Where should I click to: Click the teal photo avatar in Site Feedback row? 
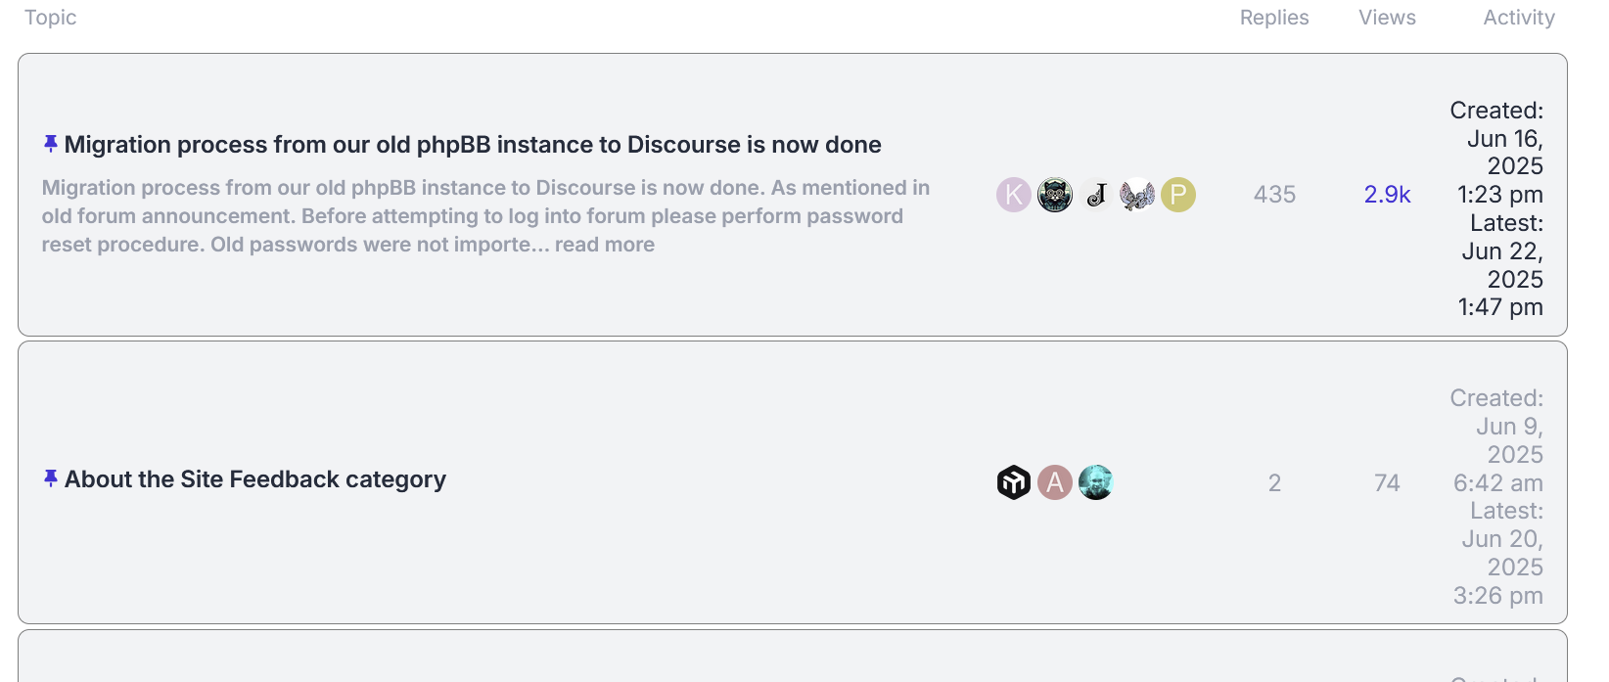point(1096,482)
